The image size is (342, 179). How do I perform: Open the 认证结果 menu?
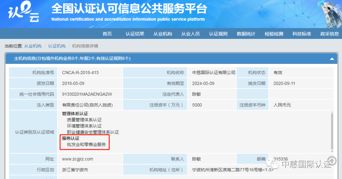pyautogui.click(x=135, y=34)
